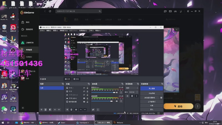This screenshot has width=222, height=125.
Task: Open WeGame mail inbox icon
Action: click(170, 11)
